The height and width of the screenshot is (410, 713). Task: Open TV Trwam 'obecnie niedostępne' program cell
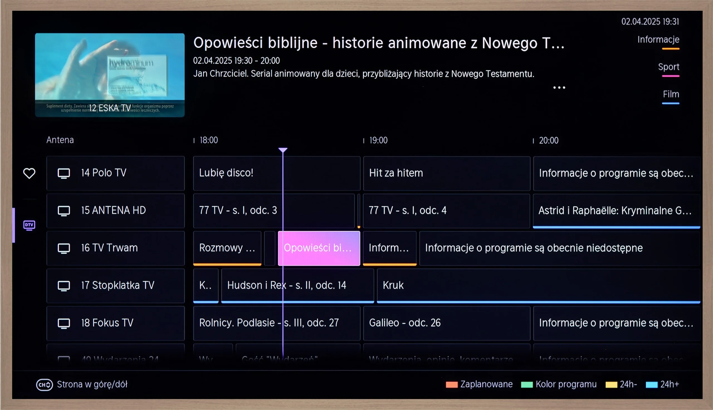560,248
